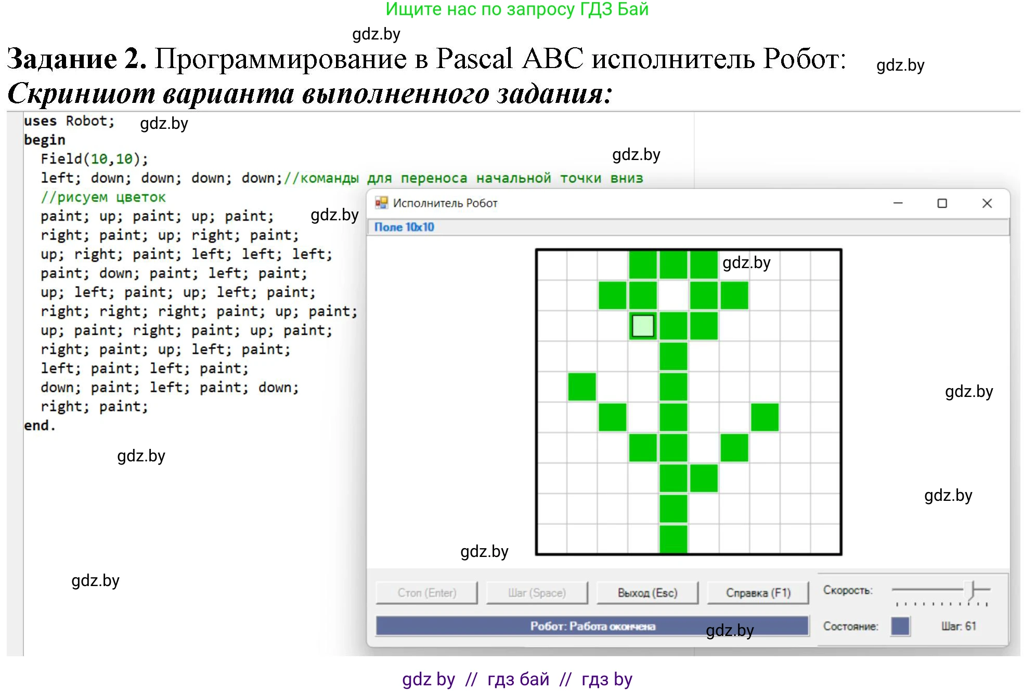Click the '//рисуем цветок' comment line
This screenshot has height=691, width=1036.
tap(103, 197)
